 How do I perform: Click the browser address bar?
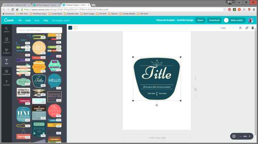tap(122, 10)
